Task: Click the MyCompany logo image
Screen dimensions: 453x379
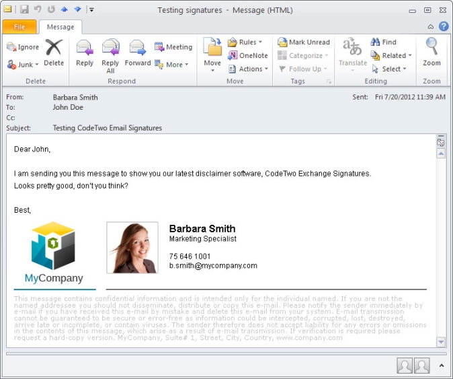Action: 54,252
